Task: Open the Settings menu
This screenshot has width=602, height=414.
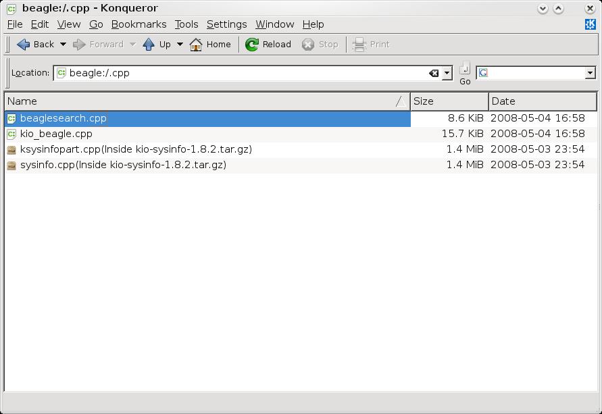Action: coord(227,24)
